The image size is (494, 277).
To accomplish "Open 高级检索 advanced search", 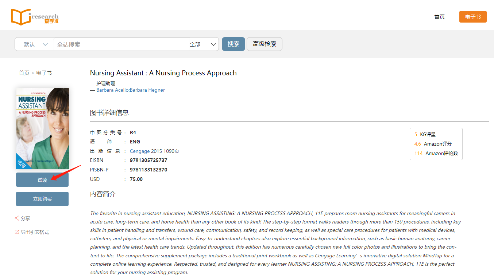I will click(264, 44).
